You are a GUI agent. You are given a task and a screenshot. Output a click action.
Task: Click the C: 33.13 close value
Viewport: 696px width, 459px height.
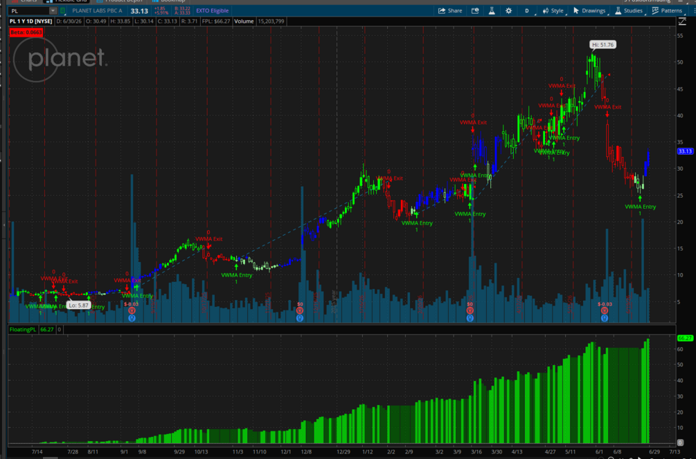click(x=168, y=21)
